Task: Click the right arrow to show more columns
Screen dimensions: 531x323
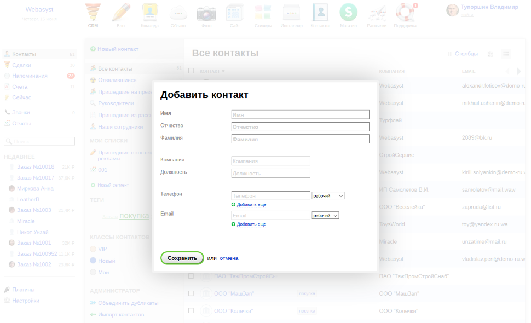Action: tap(519, 71)
